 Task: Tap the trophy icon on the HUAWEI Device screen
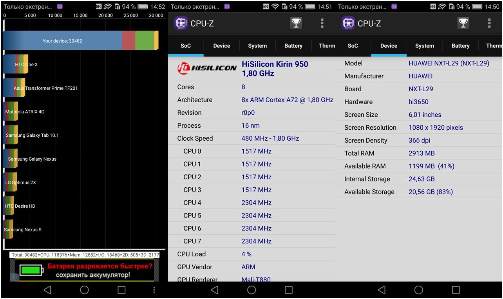pyautogui.click(x=463, y=24)
